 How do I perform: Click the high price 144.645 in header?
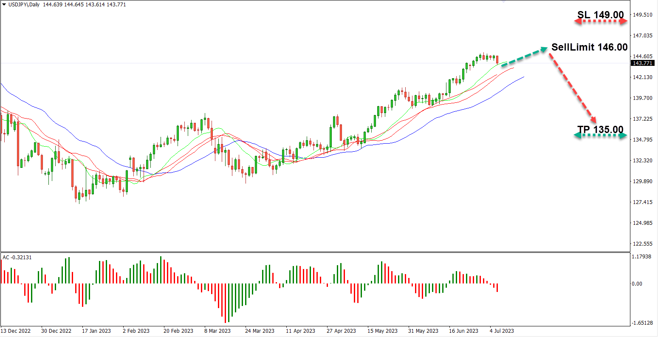[73, 4]
